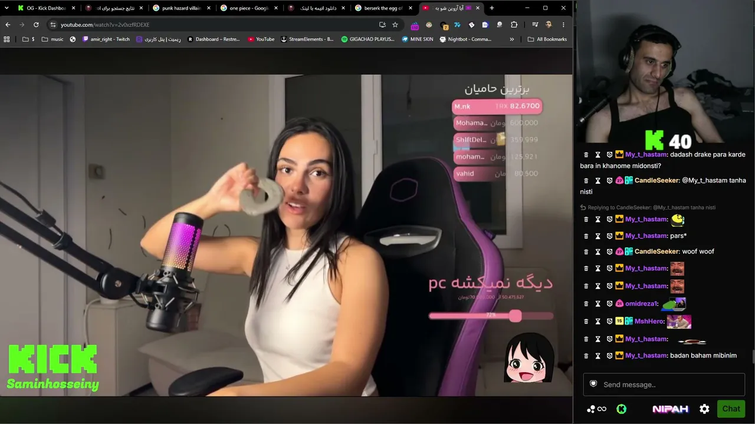This screenshot has width=755, height=424.
Task: Delete omidreza1's chat message
Action: pos(586,304)
